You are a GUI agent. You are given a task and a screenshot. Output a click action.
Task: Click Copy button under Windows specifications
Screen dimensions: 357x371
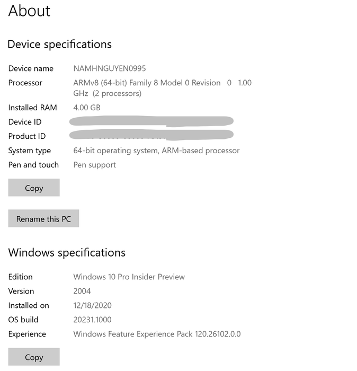coord(34,357)
